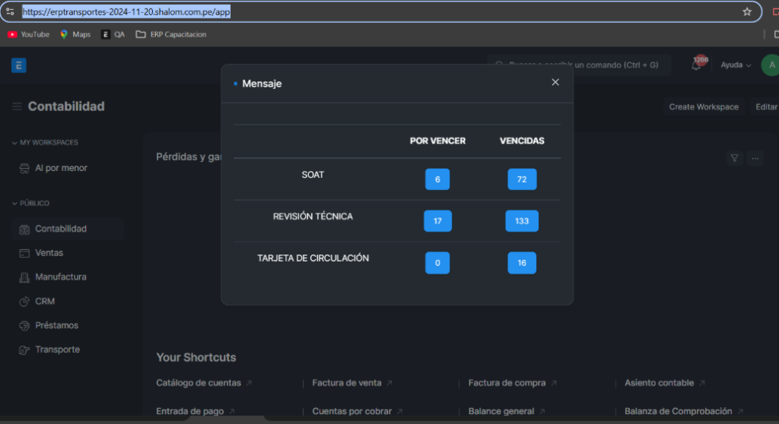The height and width of the screenshot is (424, 779).
Task: Click the ERP logo home icon
Action: click(x=19, y=65)
